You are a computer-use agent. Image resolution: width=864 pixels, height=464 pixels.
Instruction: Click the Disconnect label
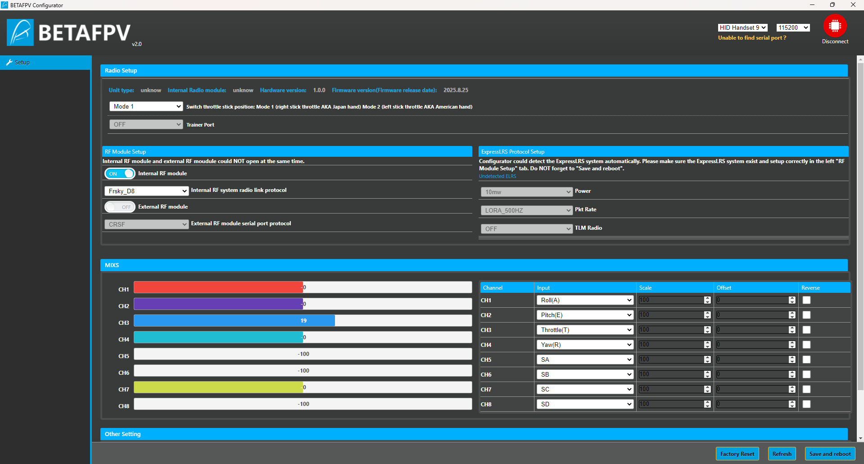pos(835,41)
